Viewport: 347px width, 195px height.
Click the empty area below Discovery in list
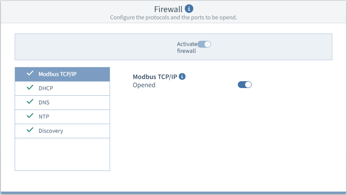pos(63,154)
